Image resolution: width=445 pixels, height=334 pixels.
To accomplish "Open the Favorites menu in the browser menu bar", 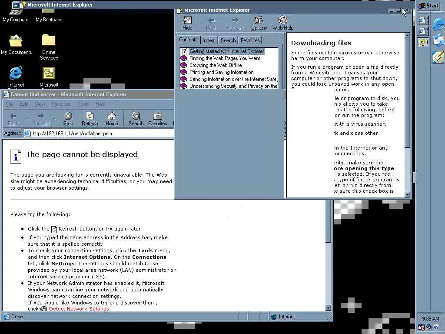I will coord(61,104).
